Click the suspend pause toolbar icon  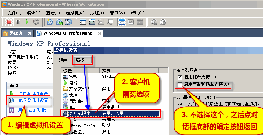tap(18, 22)
